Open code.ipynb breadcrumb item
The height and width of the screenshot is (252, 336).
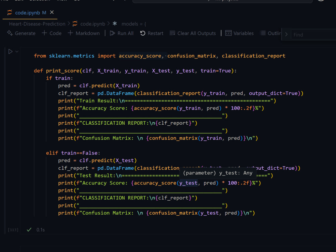pos(93,24)
